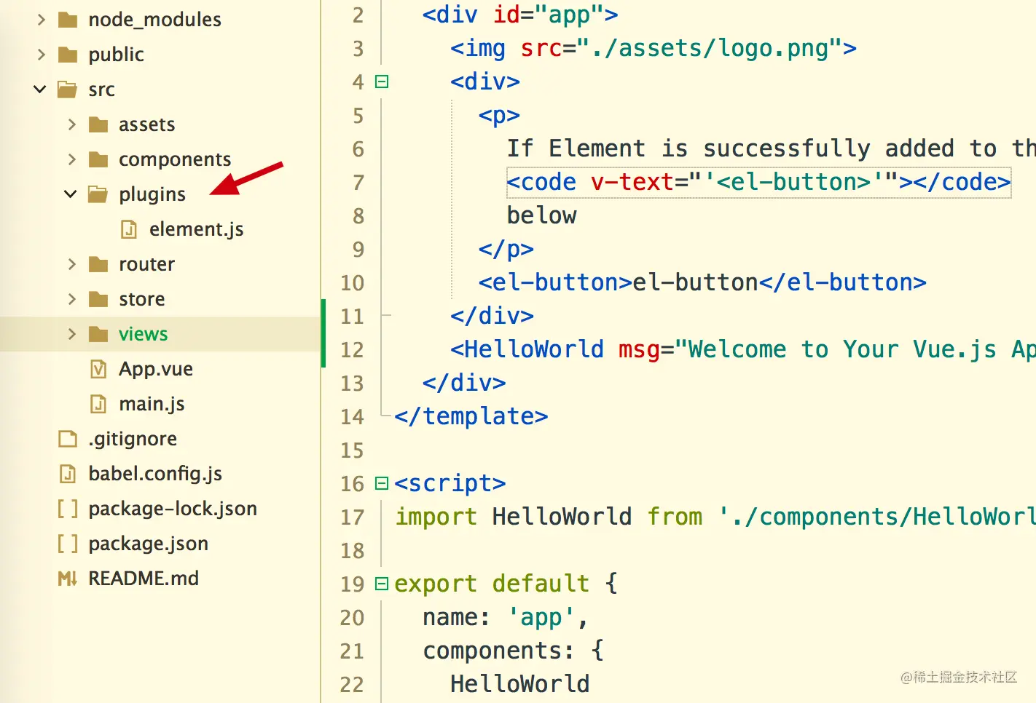
Task: Click the router folder icon
Action: point(98,264)
